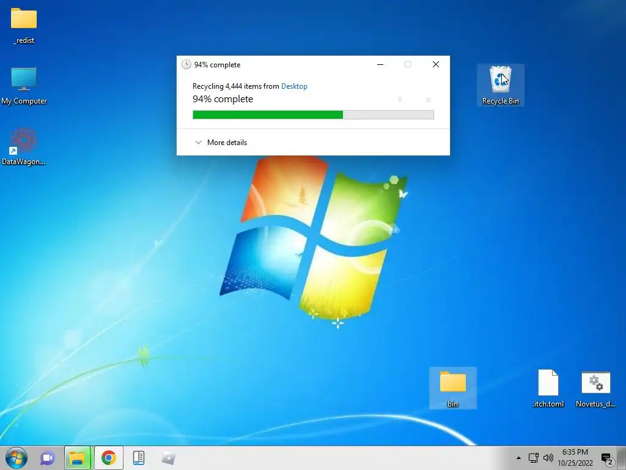626x470 pixels.
Task: Select the bin folder on the desktop
Action: [453, 387]
